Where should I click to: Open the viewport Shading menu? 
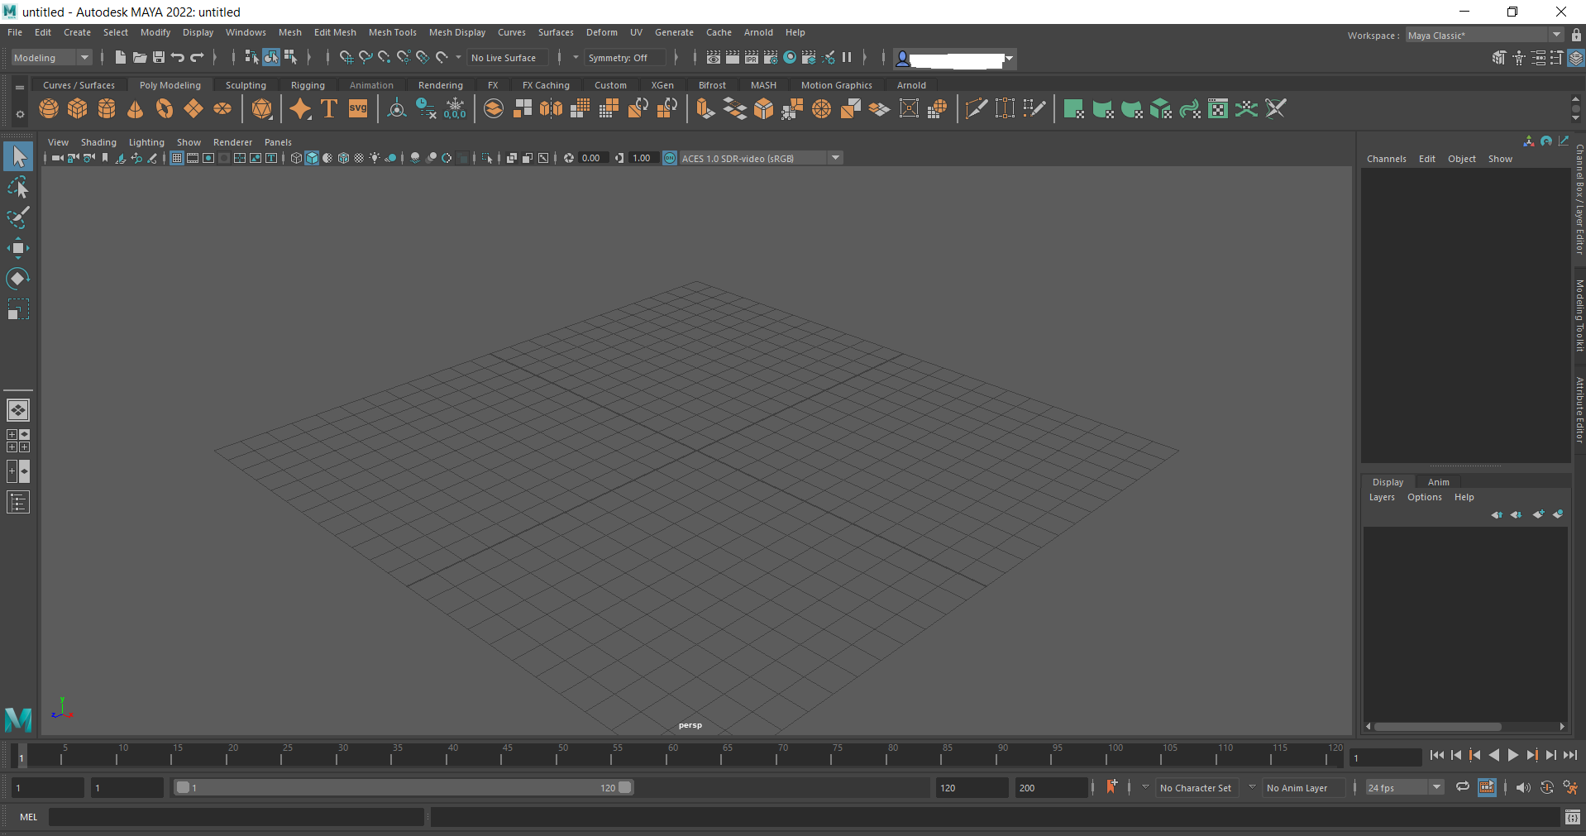pos(98,142)
